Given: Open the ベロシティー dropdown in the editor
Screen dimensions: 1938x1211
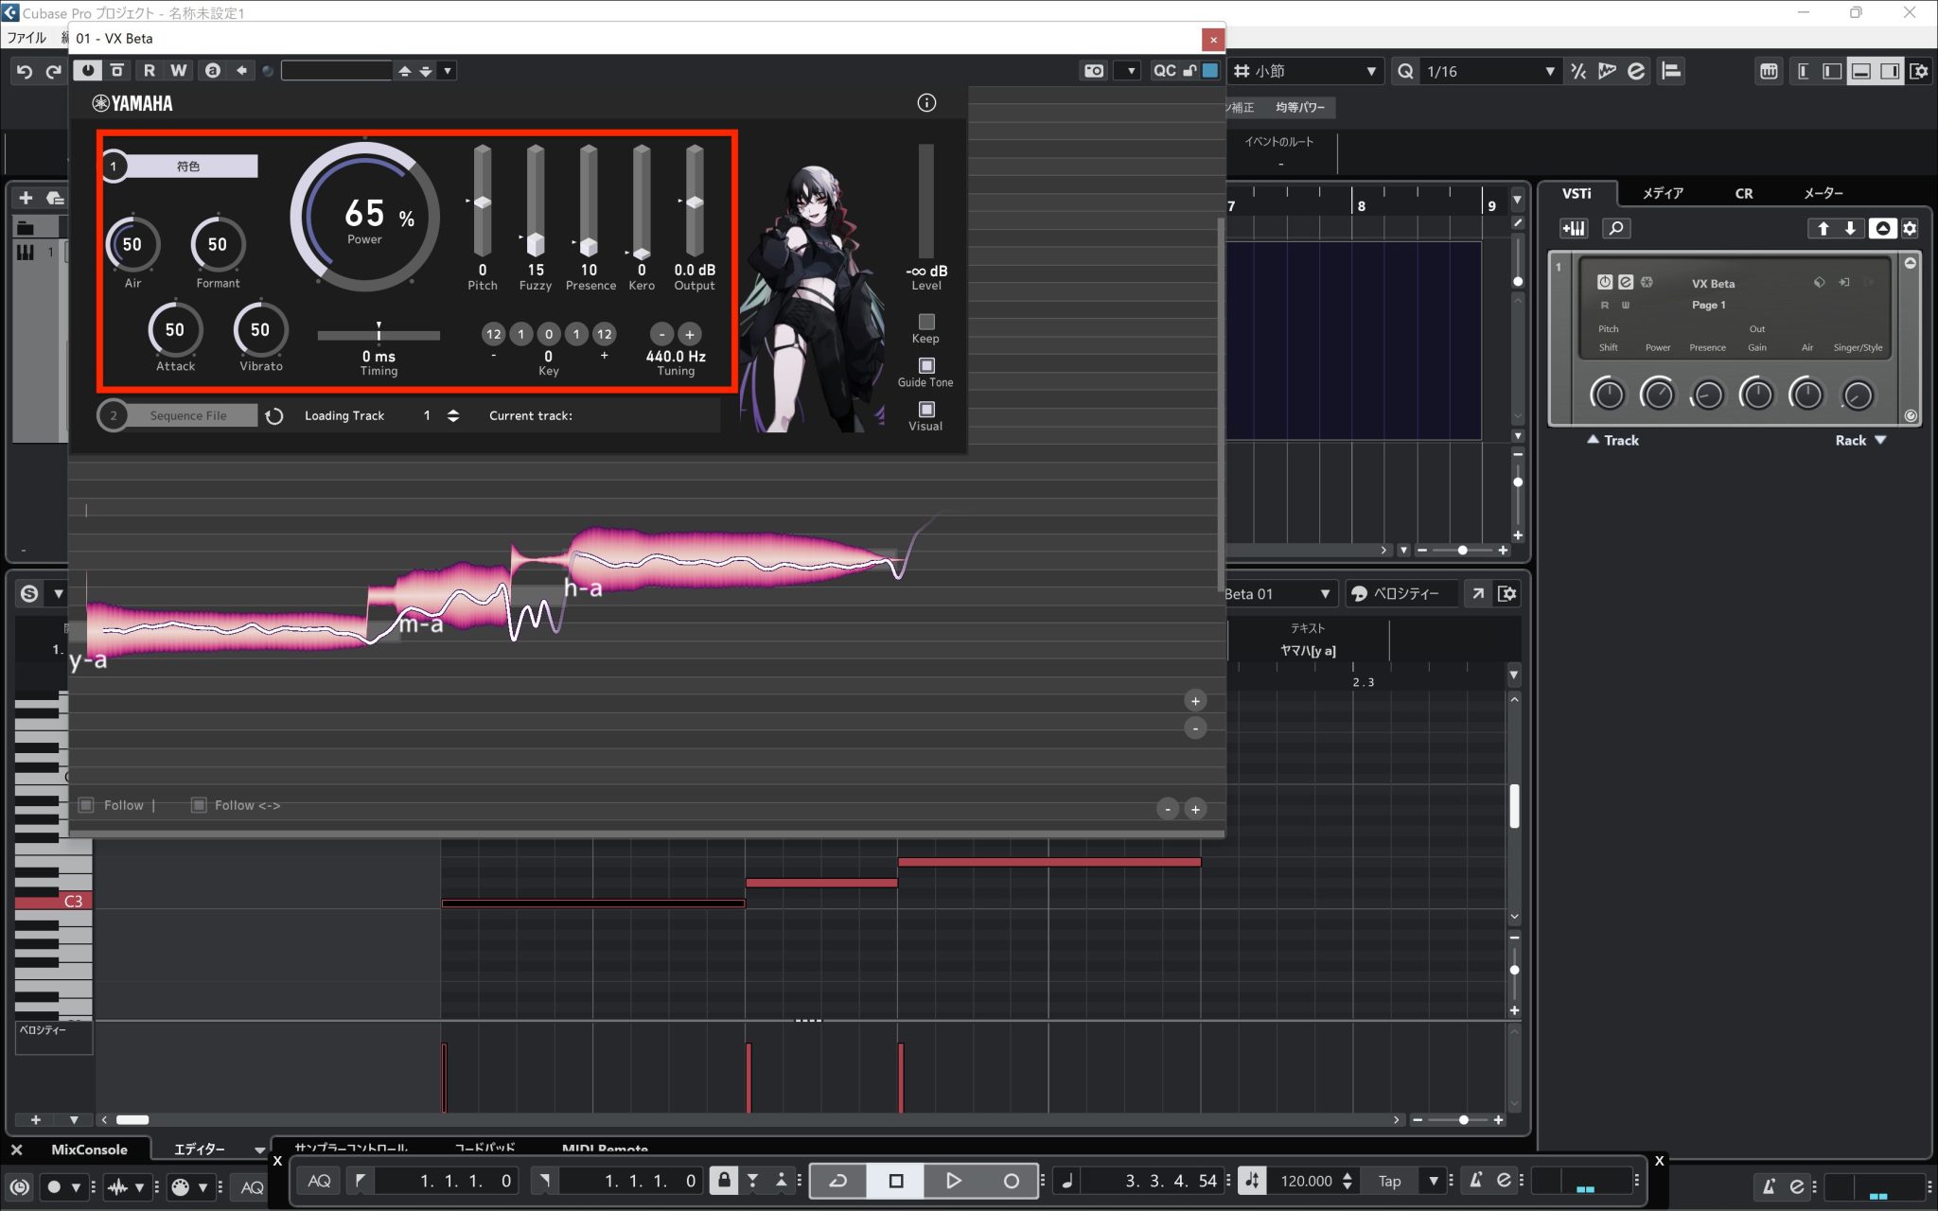Looking at the screenshot, I should pos(1403,593).
